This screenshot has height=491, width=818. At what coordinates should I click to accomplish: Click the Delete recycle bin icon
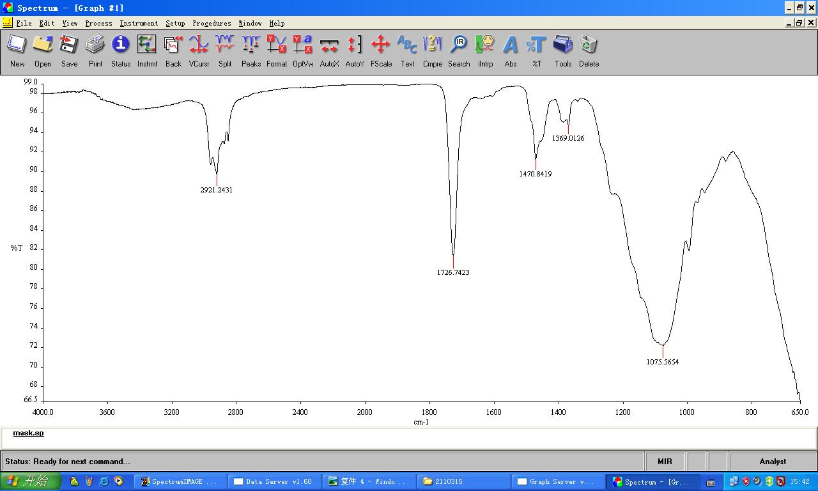click(x=589, y=51)
